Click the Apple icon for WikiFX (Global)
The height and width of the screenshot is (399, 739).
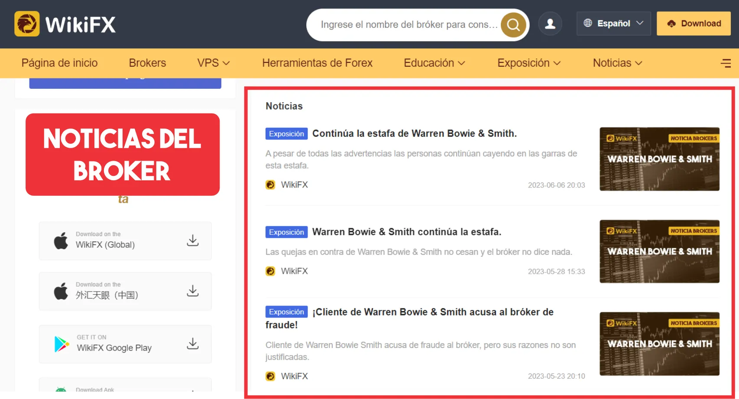pos(61,240)
